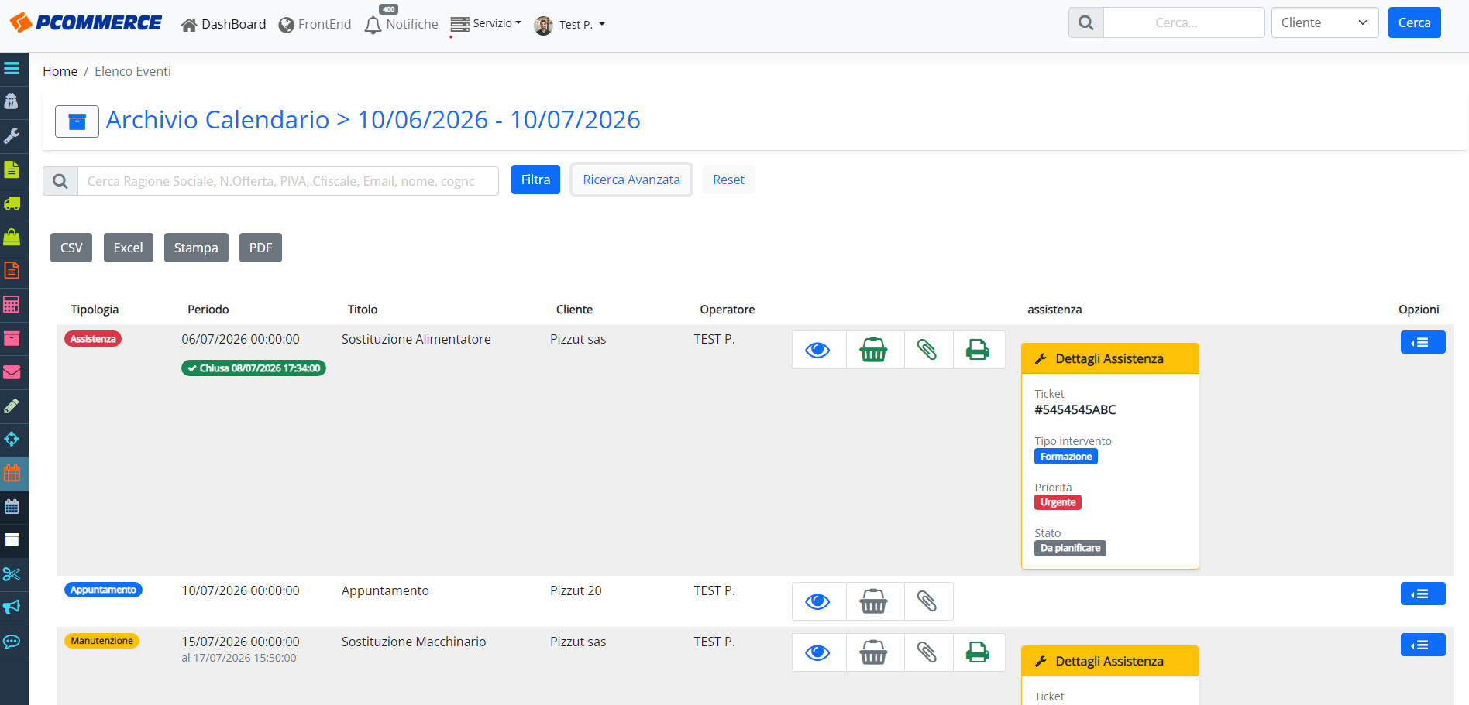This screenshot has height=705, width=1469.
Task: Open the pencil edit sidebar icon
Action: click(x=12, y=406)
